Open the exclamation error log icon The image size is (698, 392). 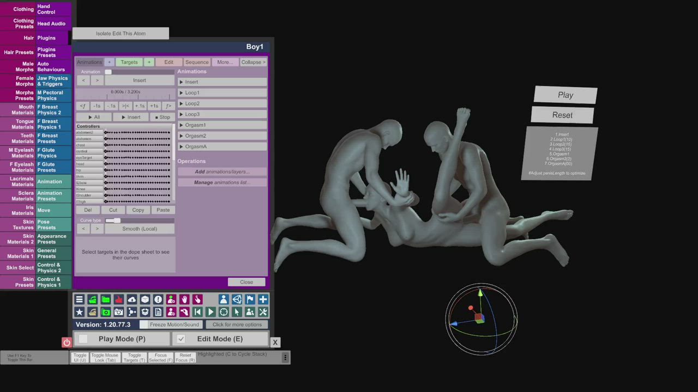point(158,299)
